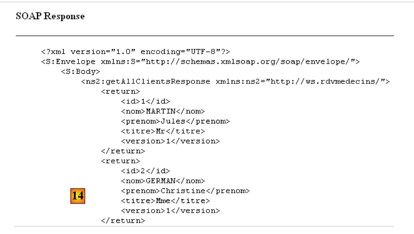This screenshot has width=414, height=234.
Task: Select the titre element containing Mme
Action: coord(165,201)
